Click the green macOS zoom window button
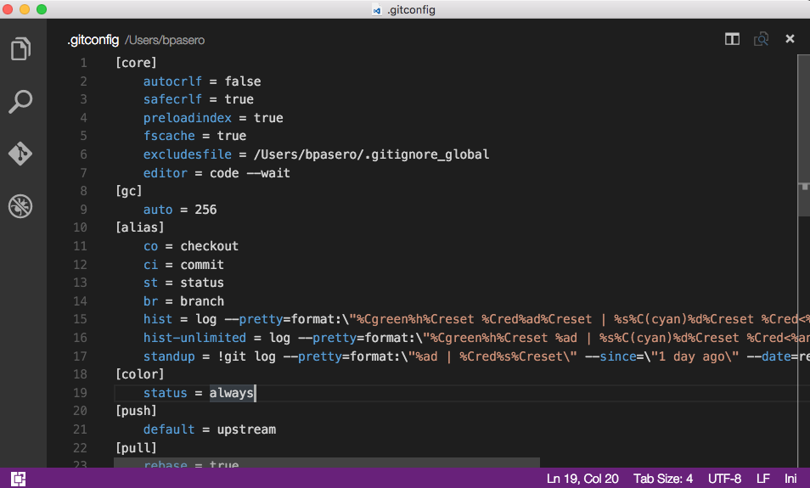810x488 pixels. tap(42, 9)
